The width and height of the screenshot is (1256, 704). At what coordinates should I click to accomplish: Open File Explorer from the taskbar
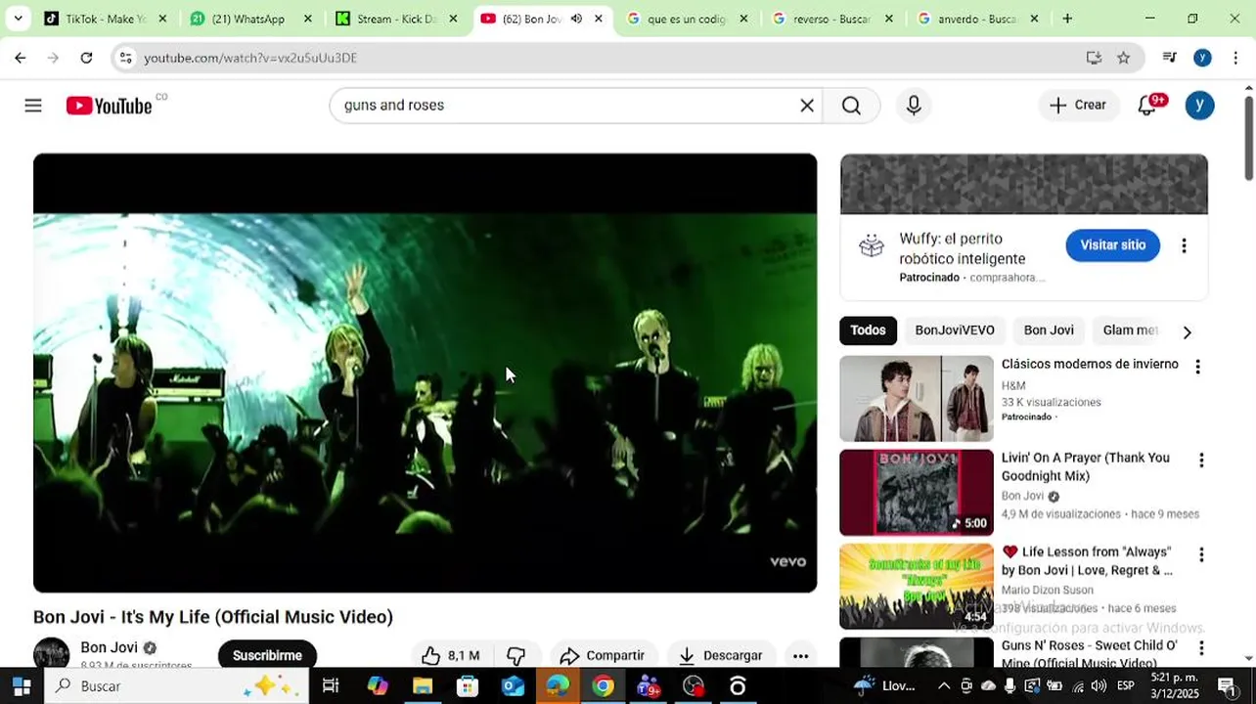tap(423, 685)
